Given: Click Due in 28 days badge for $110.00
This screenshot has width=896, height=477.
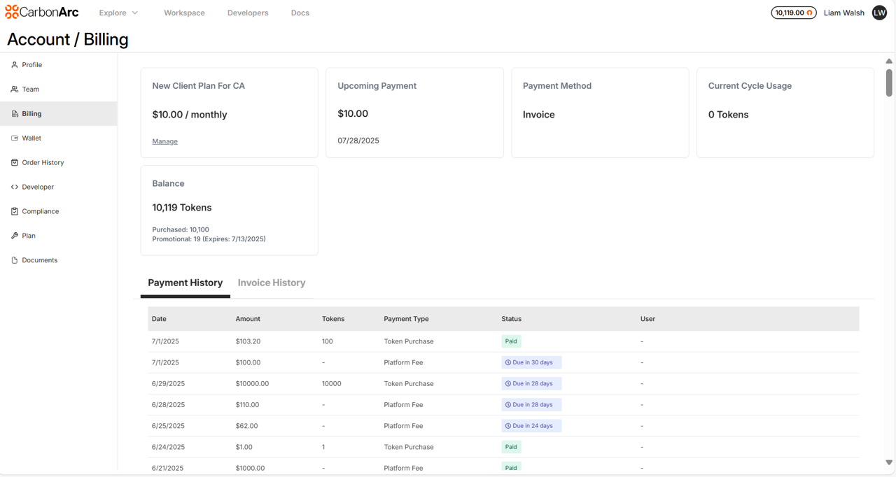Looking at the screenshot, I should pos(531,404).
